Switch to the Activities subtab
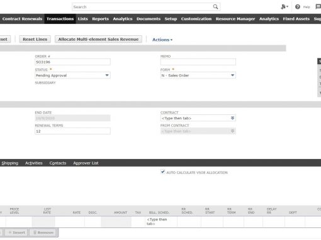Viewport: 321px width, 240px height. point(34,163)
